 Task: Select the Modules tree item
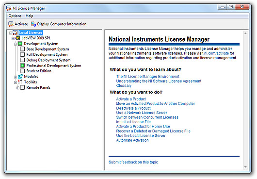click(x=31, y=77)
